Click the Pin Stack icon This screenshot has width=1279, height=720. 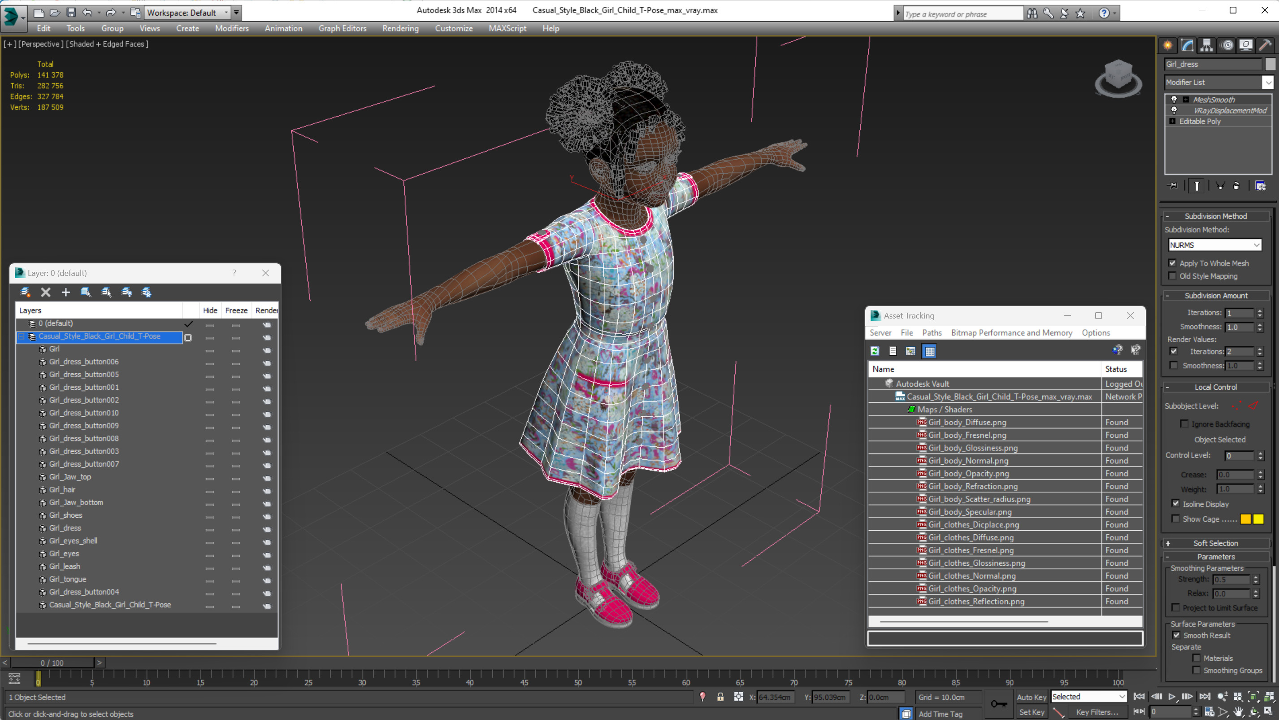coord(1173,186)
